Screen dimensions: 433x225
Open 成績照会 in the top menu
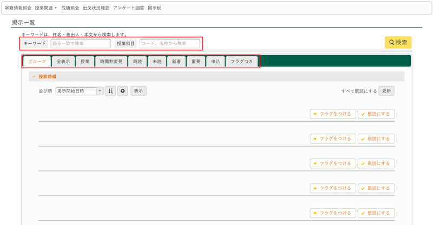[x=70, y=8]
